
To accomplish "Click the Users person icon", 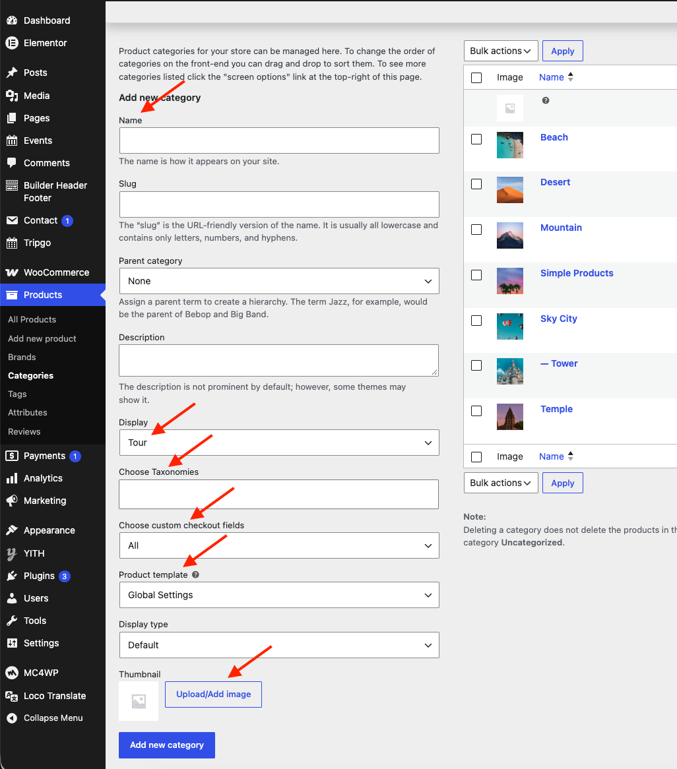I will tap(12, 598).
